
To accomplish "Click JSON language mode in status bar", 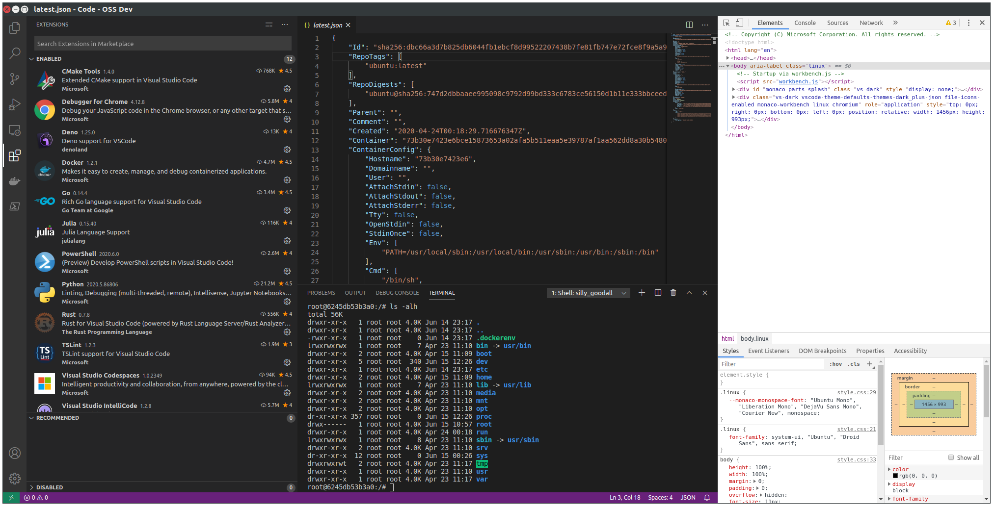I will point(688,498).
